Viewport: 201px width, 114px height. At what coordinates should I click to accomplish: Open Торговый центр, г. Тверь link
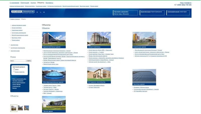coord(50,87)
